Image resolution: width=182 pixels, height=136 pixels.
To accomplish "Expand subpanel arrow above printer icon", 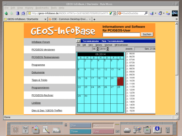I will click(127, 123).
